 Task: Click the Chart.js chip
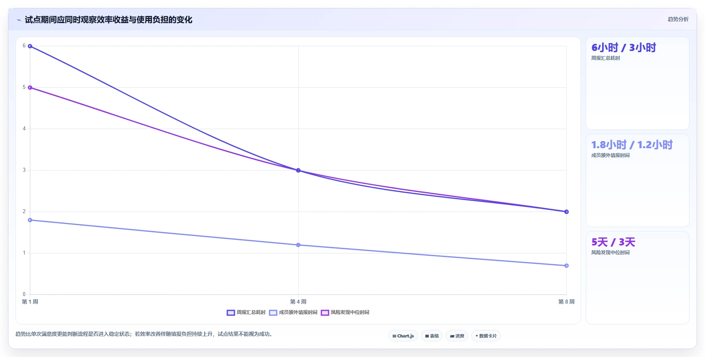click(x=403, y=336)
